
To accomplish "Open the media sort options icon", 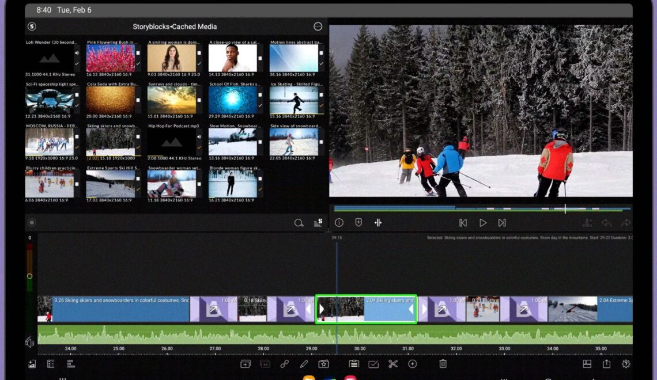I will coord(318,223).
